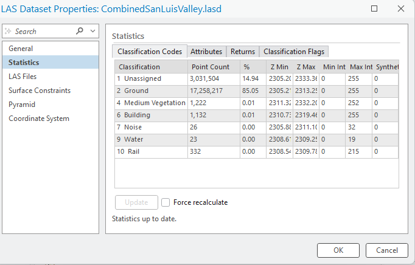
Task: Switch to the Attributes tab
Action: (x=206, y=52)
